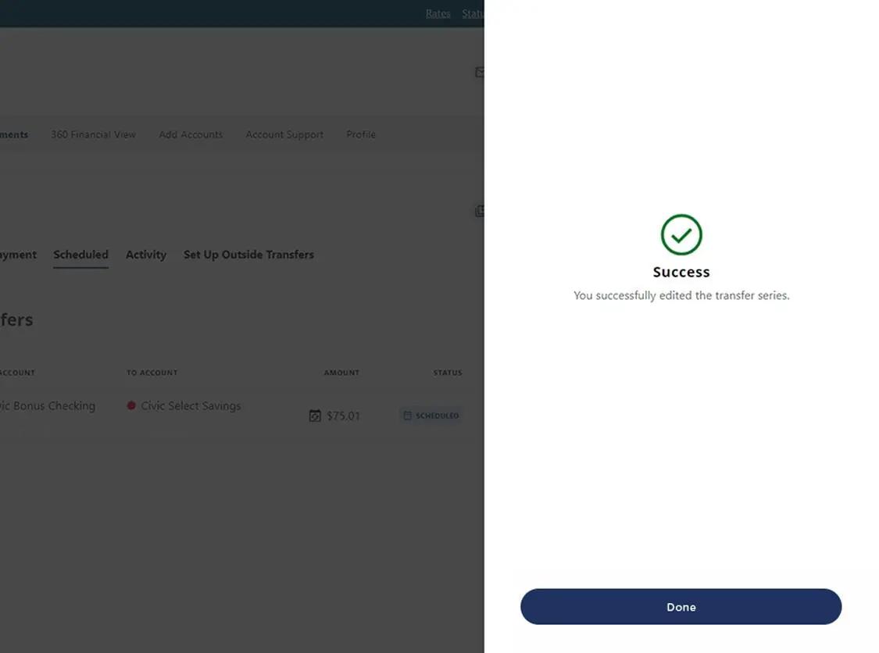Click the green success checkmark icon
This screenshot has width=879, height=653.
pos(681,235)
